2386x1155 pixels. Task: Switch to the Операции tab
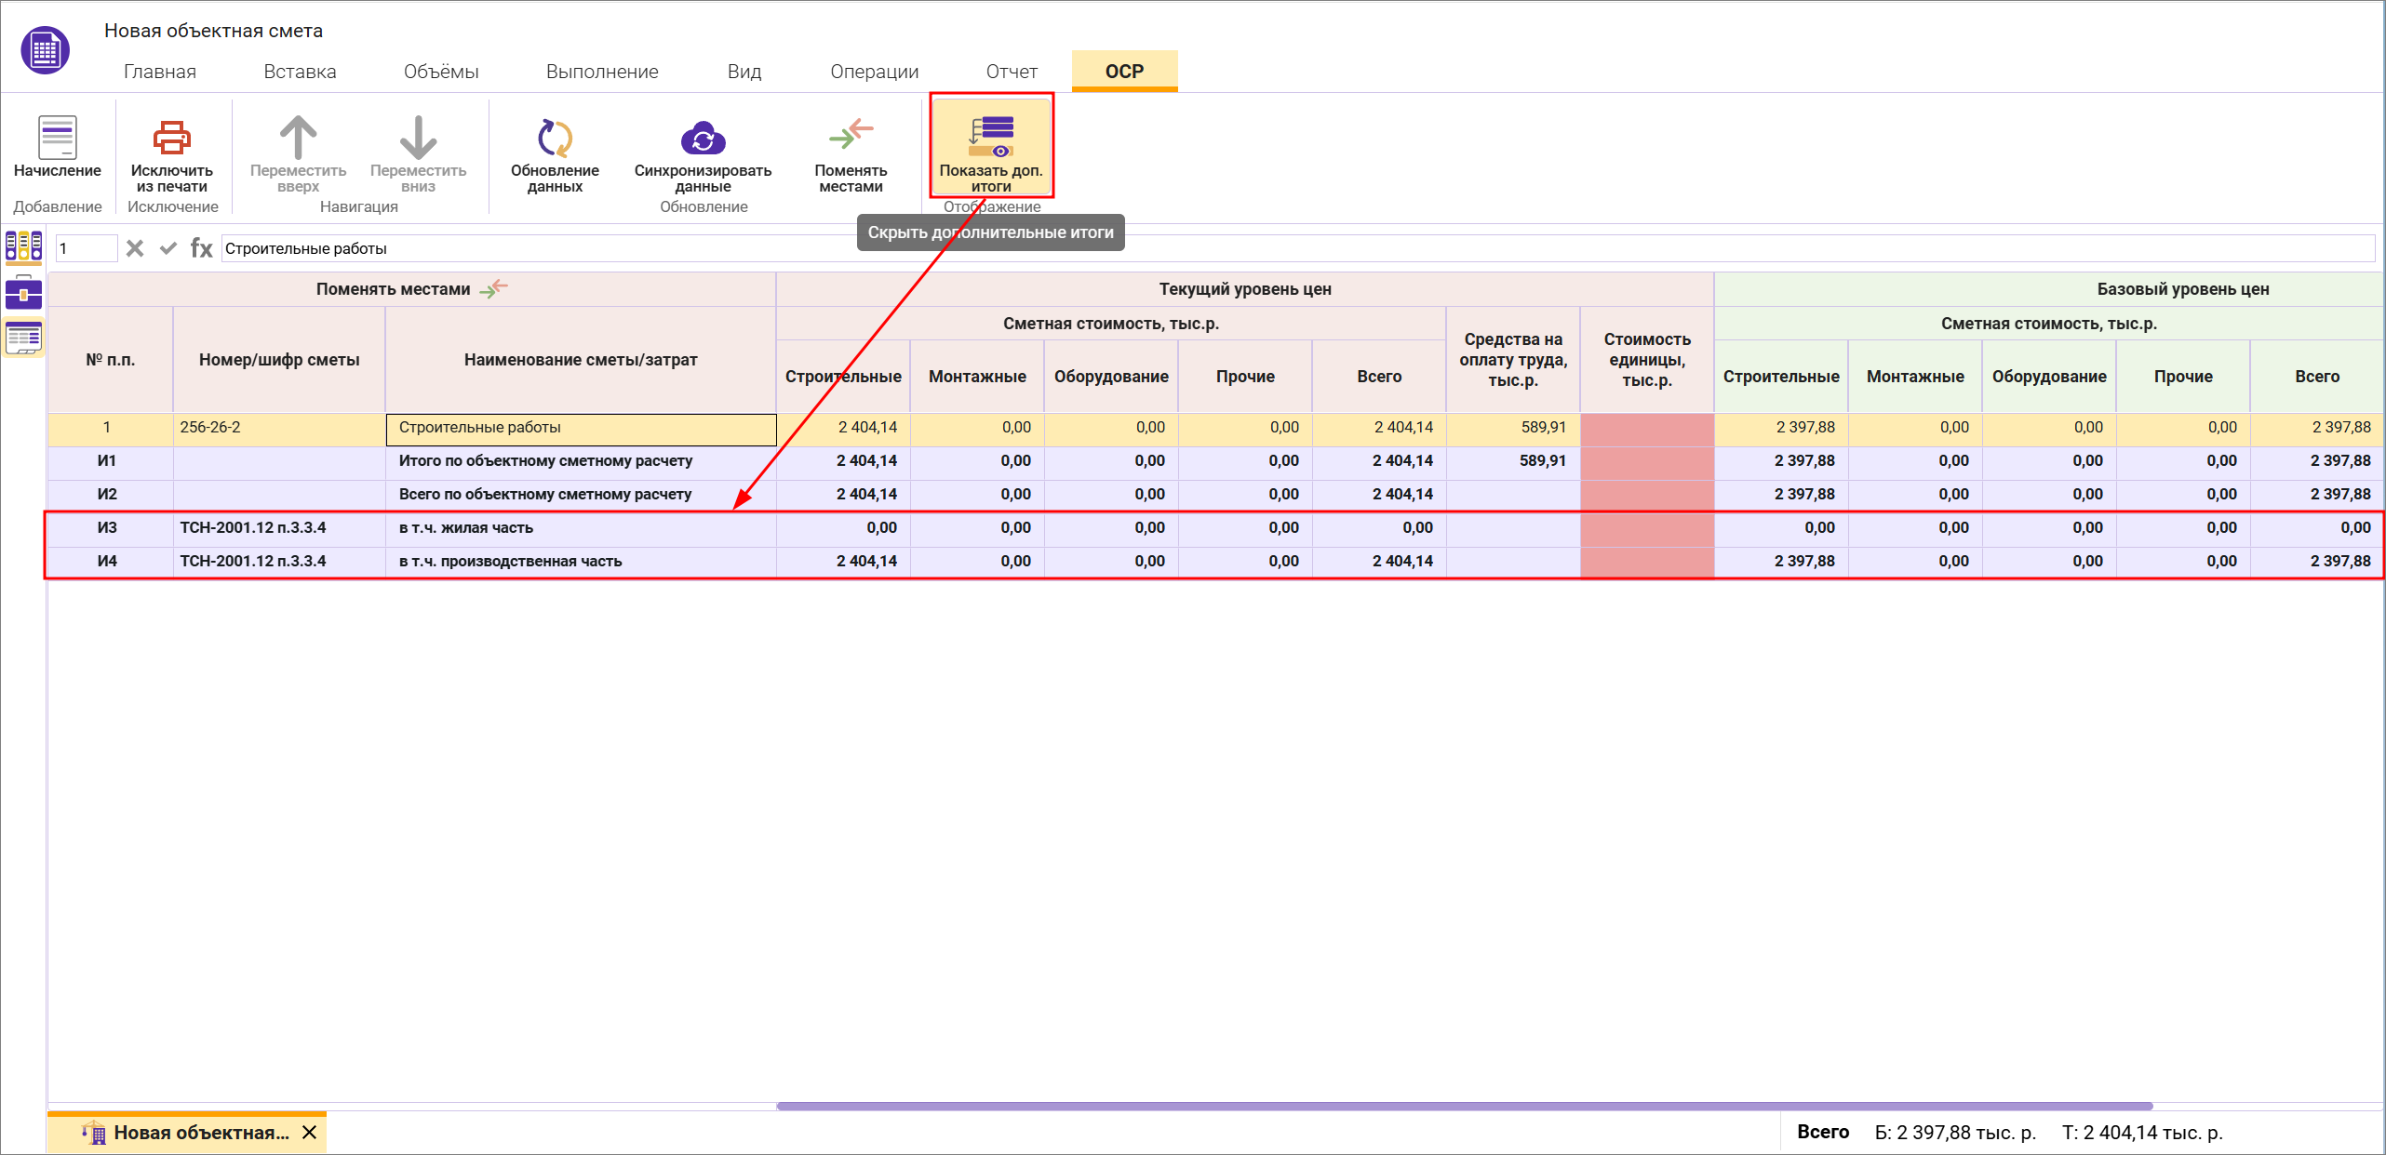tap(874, 72)
